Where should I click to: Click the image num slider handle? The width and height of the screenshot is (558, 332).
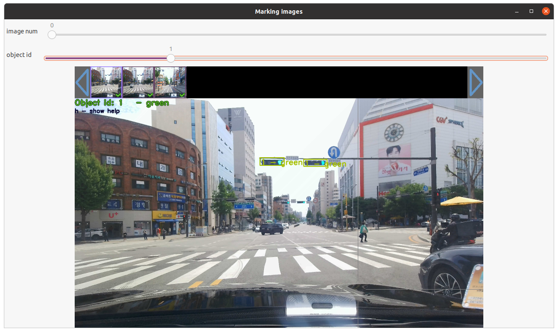click(x=52, y=35)
